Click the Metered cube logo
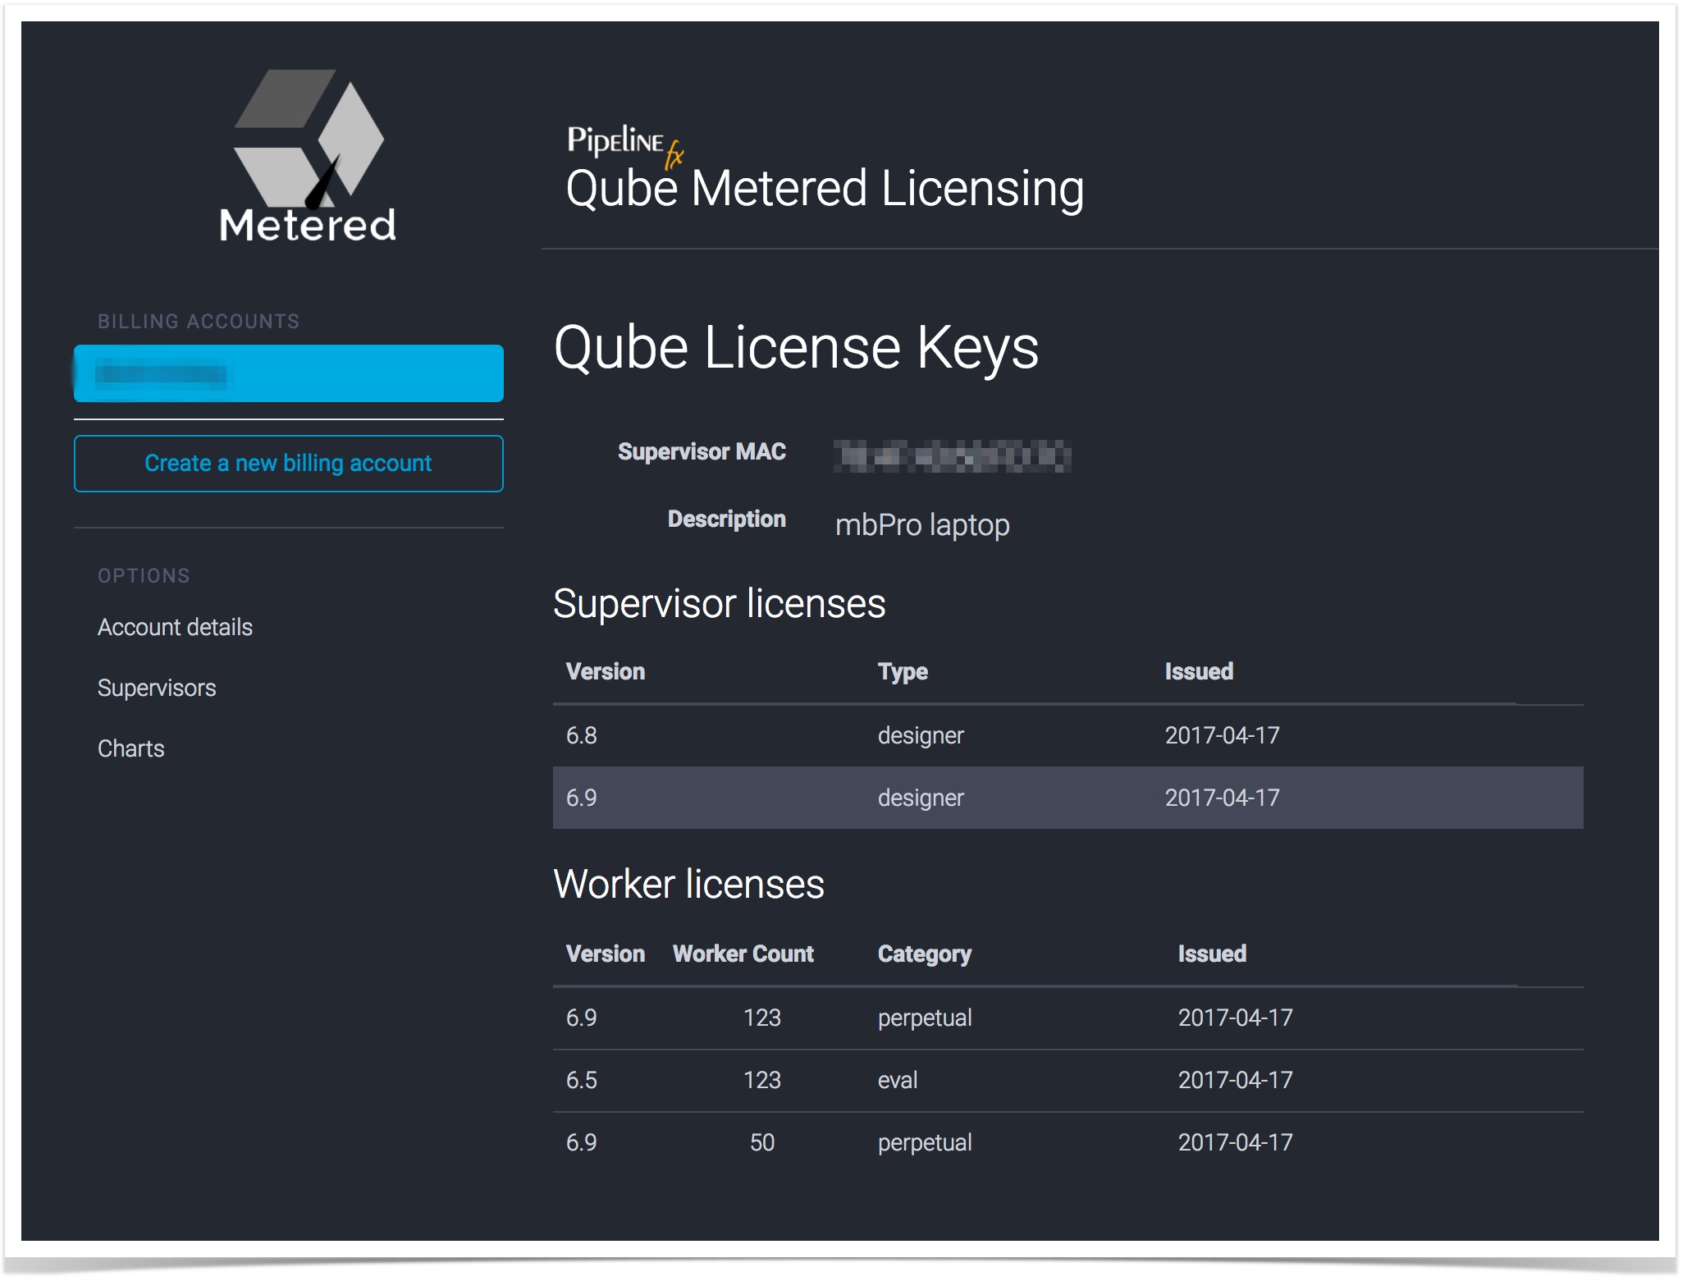This screenshot has height=1281, width=1687. coord(309,156)
